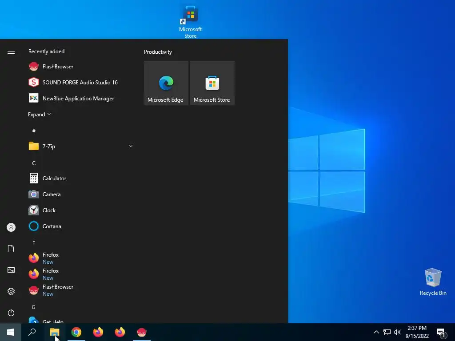This screenshot has width=455, height=341.
Task: Open FlashBrowser marked New under F
Action: pyautogui.click(x=80, y=289)
